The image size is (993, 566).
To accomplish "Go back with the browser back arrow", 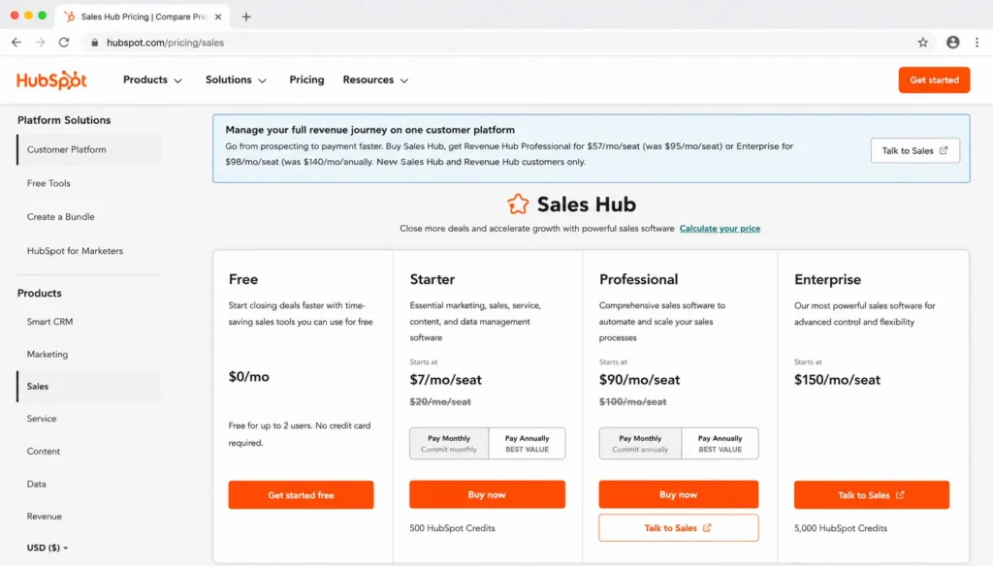I will [16, 43].
